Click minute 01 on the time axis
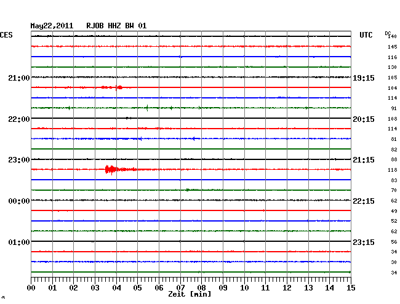Viewport: 400px width, 304px height. [x=52, y=288]
